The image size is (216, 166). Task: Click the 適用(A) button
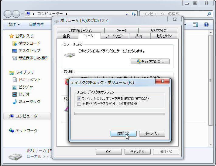tap(166, 152)
